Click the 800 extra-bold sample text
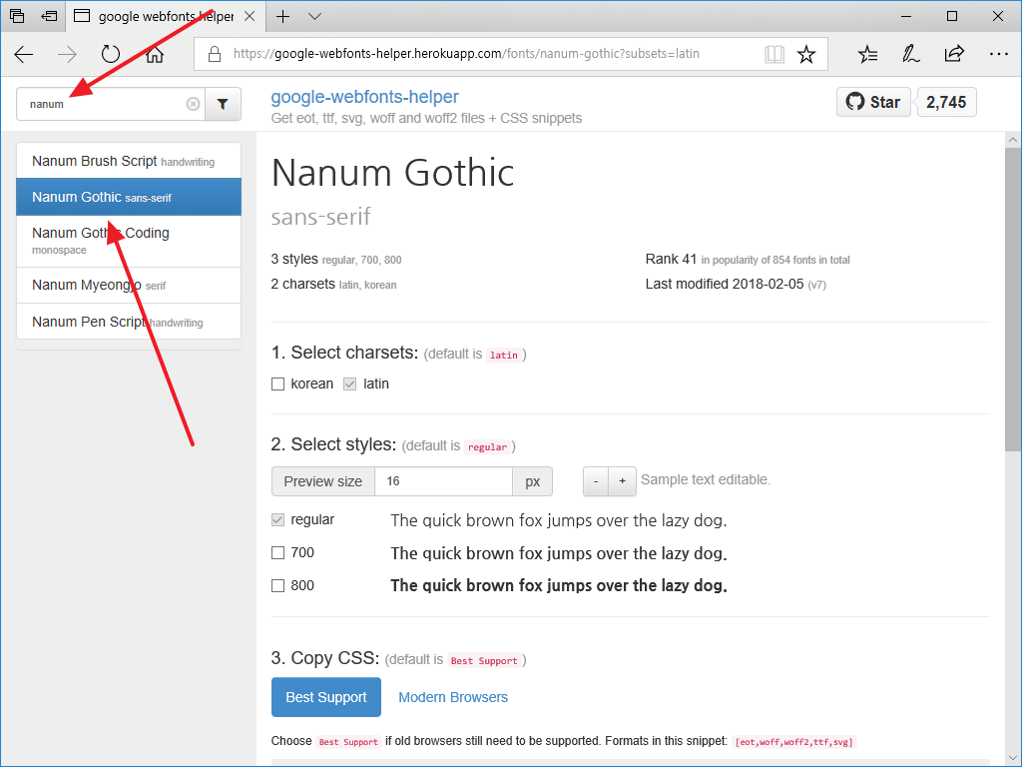Image resolution: width=1022 pixels, height=767 pixels. pyautogui.click(x=559, y=585)
